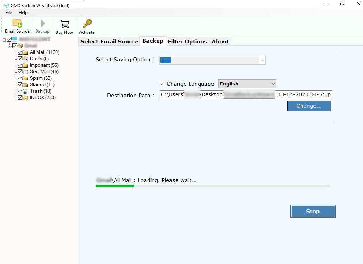Toggle the Change Language checkbox

(162, 84)
